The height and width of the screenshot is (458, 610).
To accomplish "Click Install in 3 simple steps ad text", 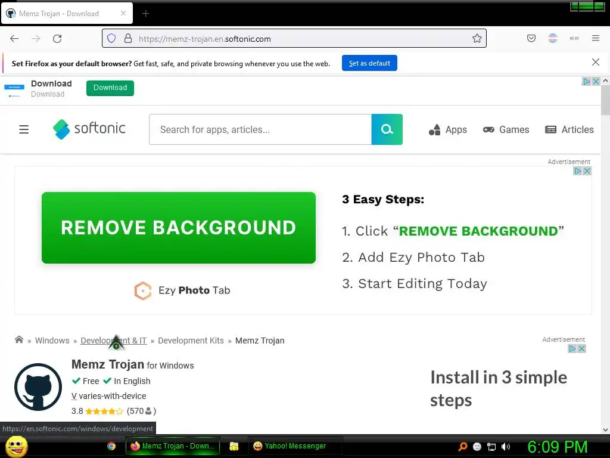I will pyautogui.click(x=499, y=389).
